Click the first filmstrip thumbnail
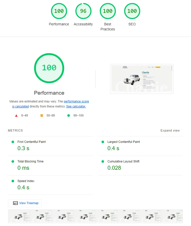191x226 pixels. (19, 216)
